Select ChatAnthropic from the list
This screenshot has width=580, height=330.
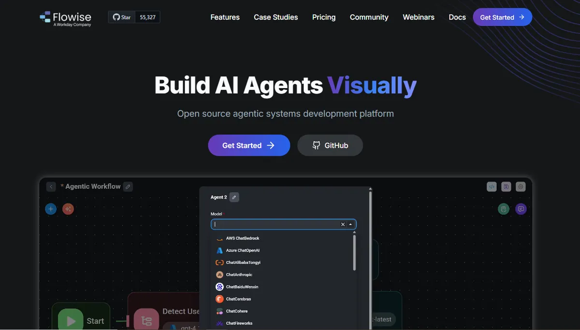pyautogui.click(x=283, y=275)
